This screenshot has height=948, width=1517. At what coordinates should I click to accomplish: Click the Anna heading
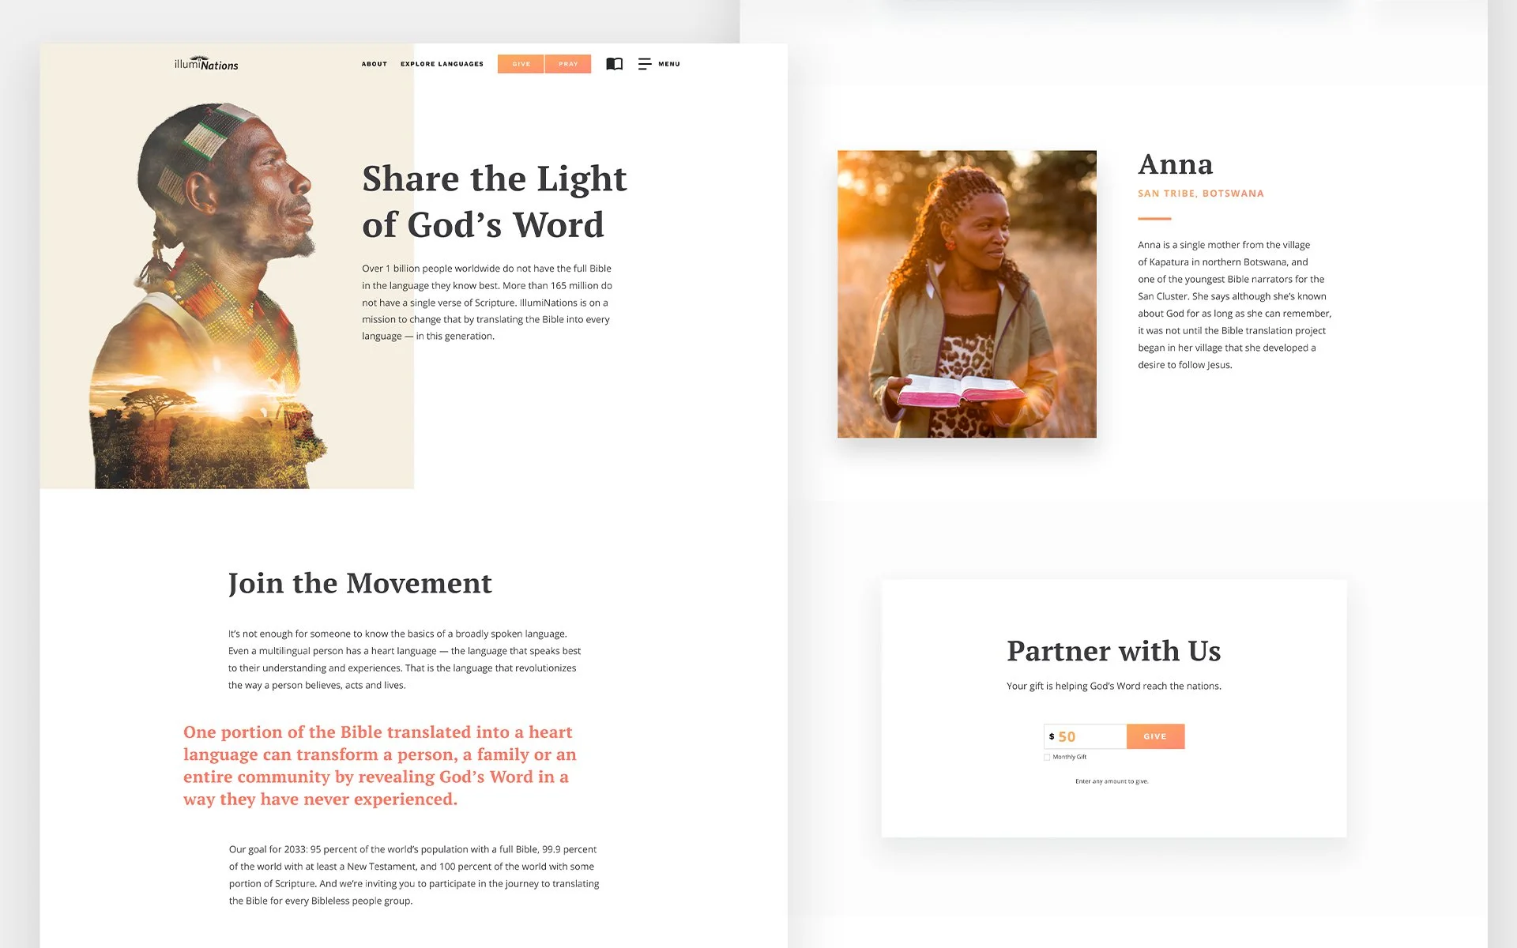tap(1176, 164)
